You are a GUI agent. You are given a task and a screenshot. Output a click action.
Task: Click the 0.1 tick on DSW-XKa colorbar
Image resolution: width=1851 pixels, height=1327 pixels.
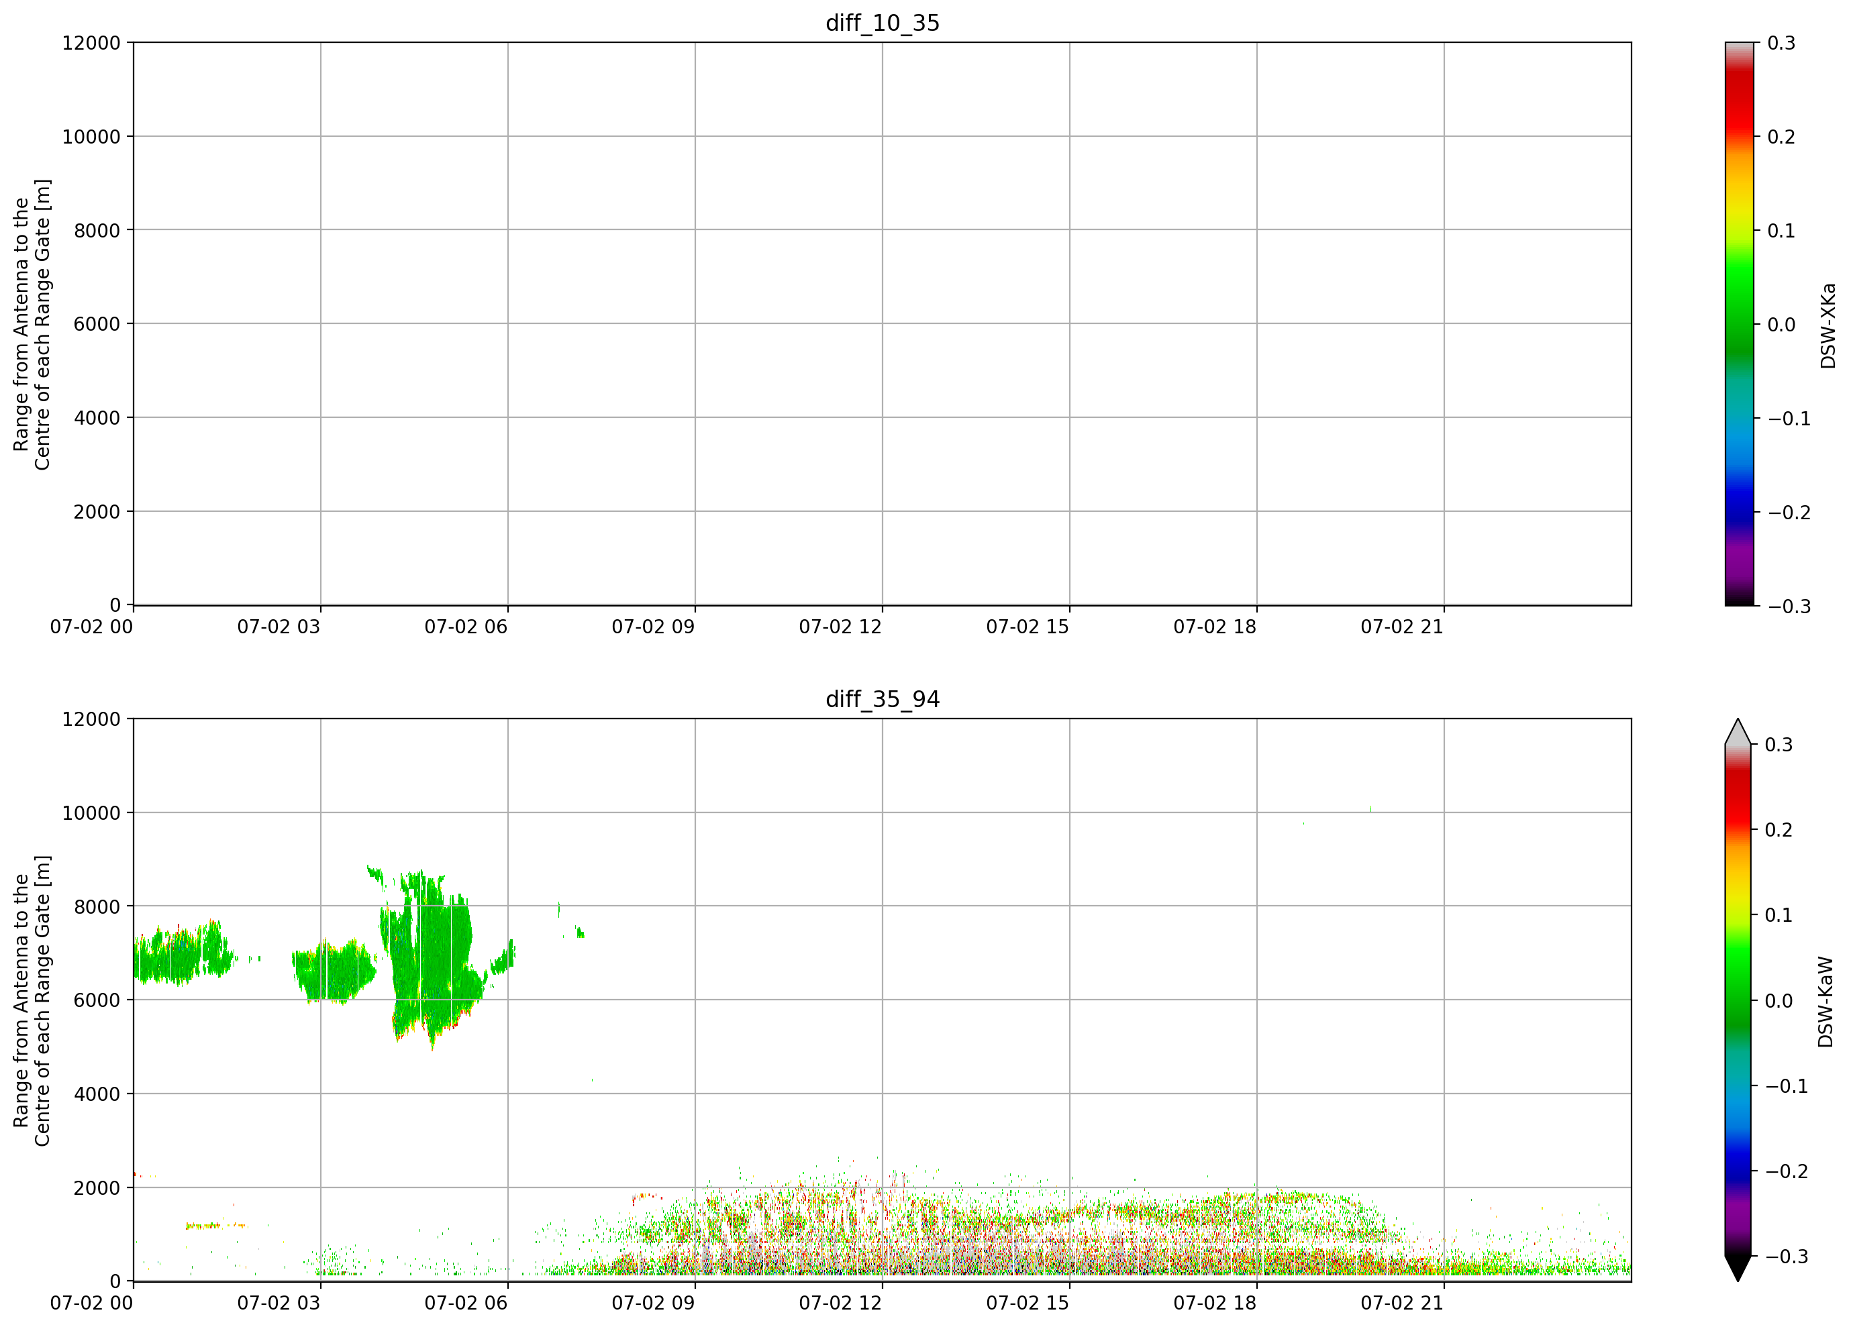click(x=1782, y=230)
